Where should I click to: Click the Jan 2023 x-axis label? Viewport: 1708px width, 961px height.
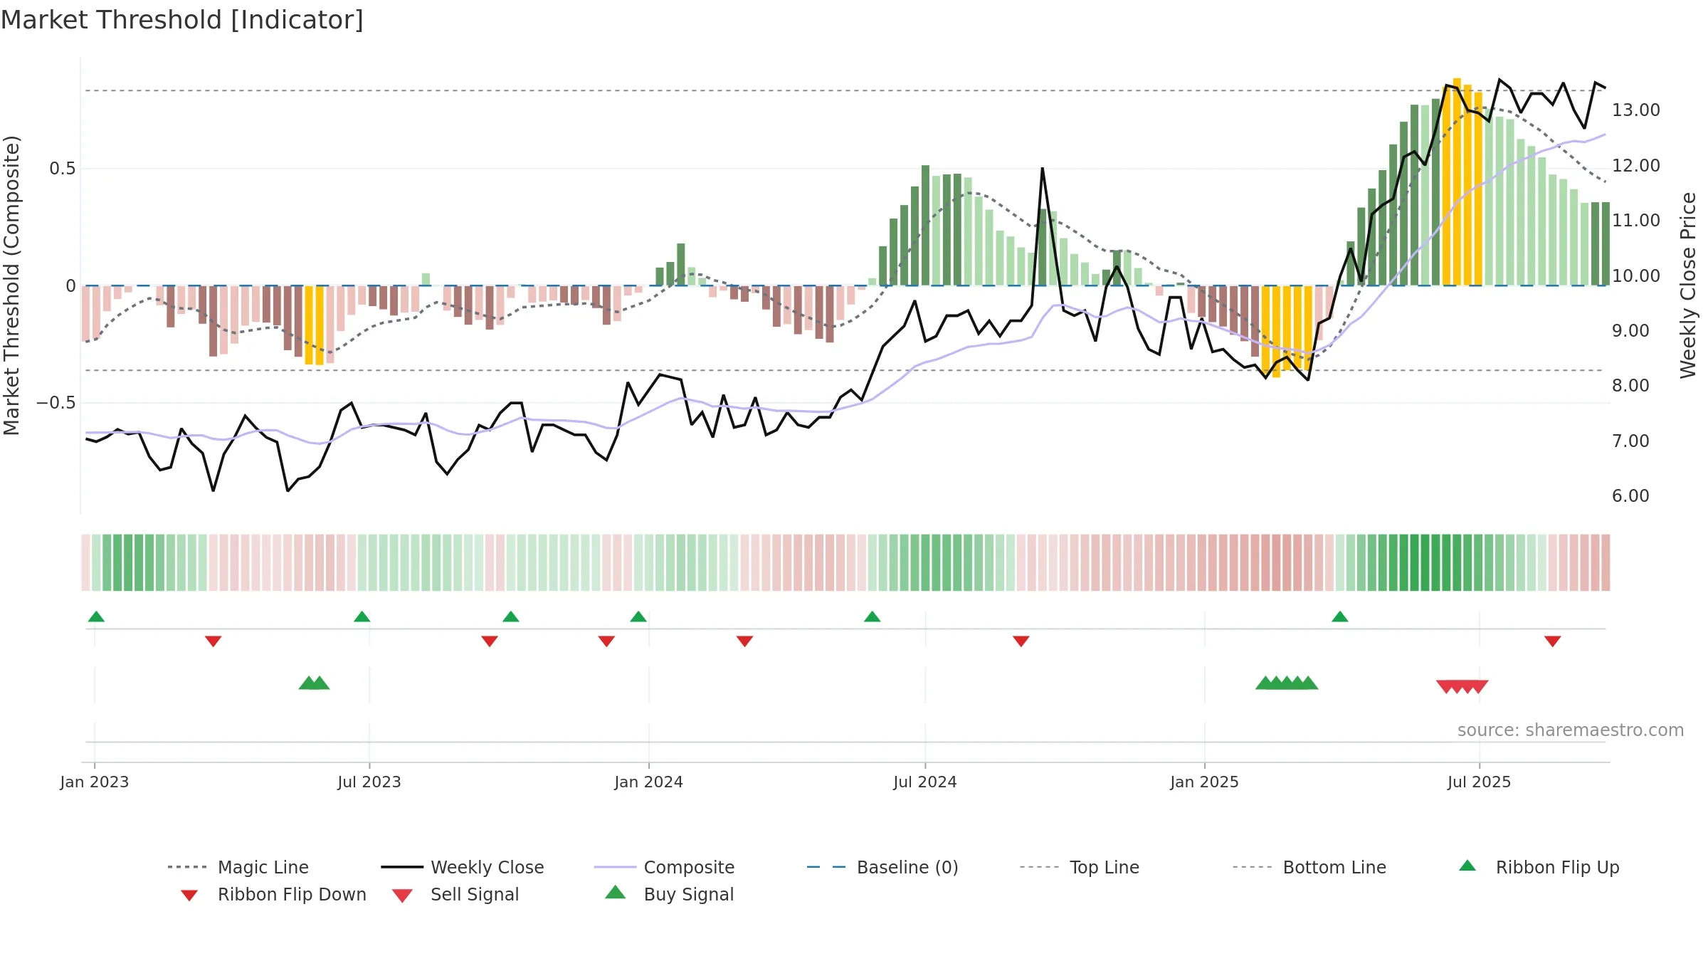pos(95,782)
